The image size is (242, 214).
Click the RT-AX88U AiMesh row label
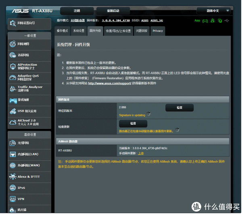[65, 151]
